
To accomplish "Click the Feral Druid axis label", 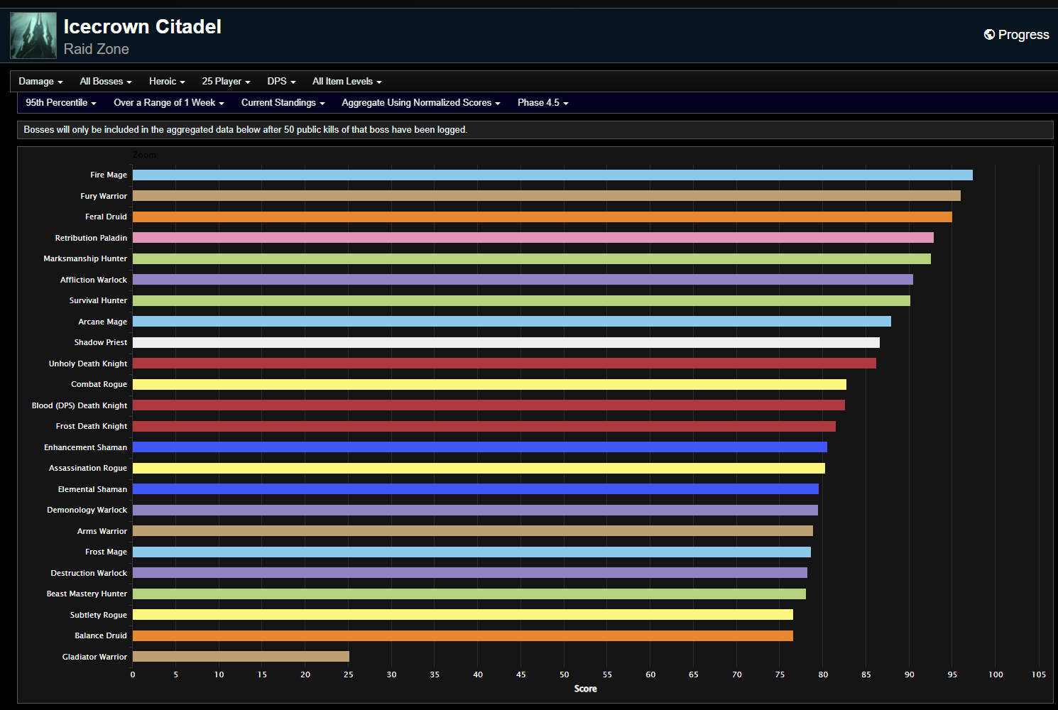I will coord(106,217).
